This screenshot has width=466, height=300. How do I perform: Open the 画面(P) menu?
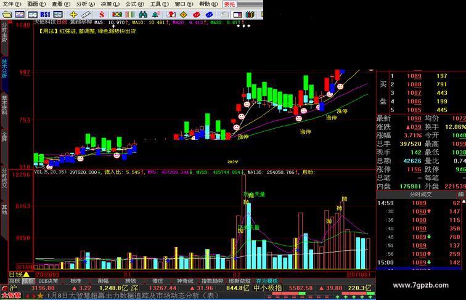(36, 4)
